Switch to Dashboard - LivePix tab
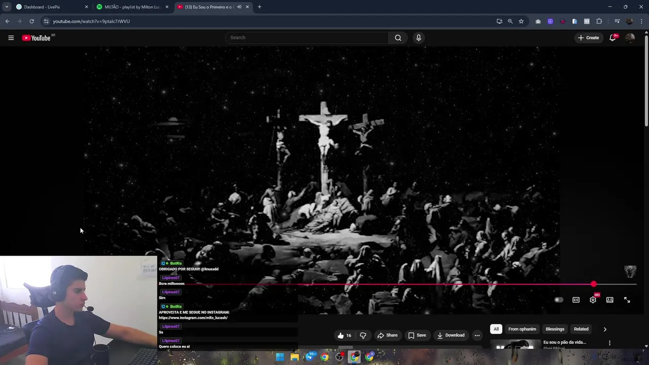The height and width of the screenshot is (365, 649). tap(51, 7)
